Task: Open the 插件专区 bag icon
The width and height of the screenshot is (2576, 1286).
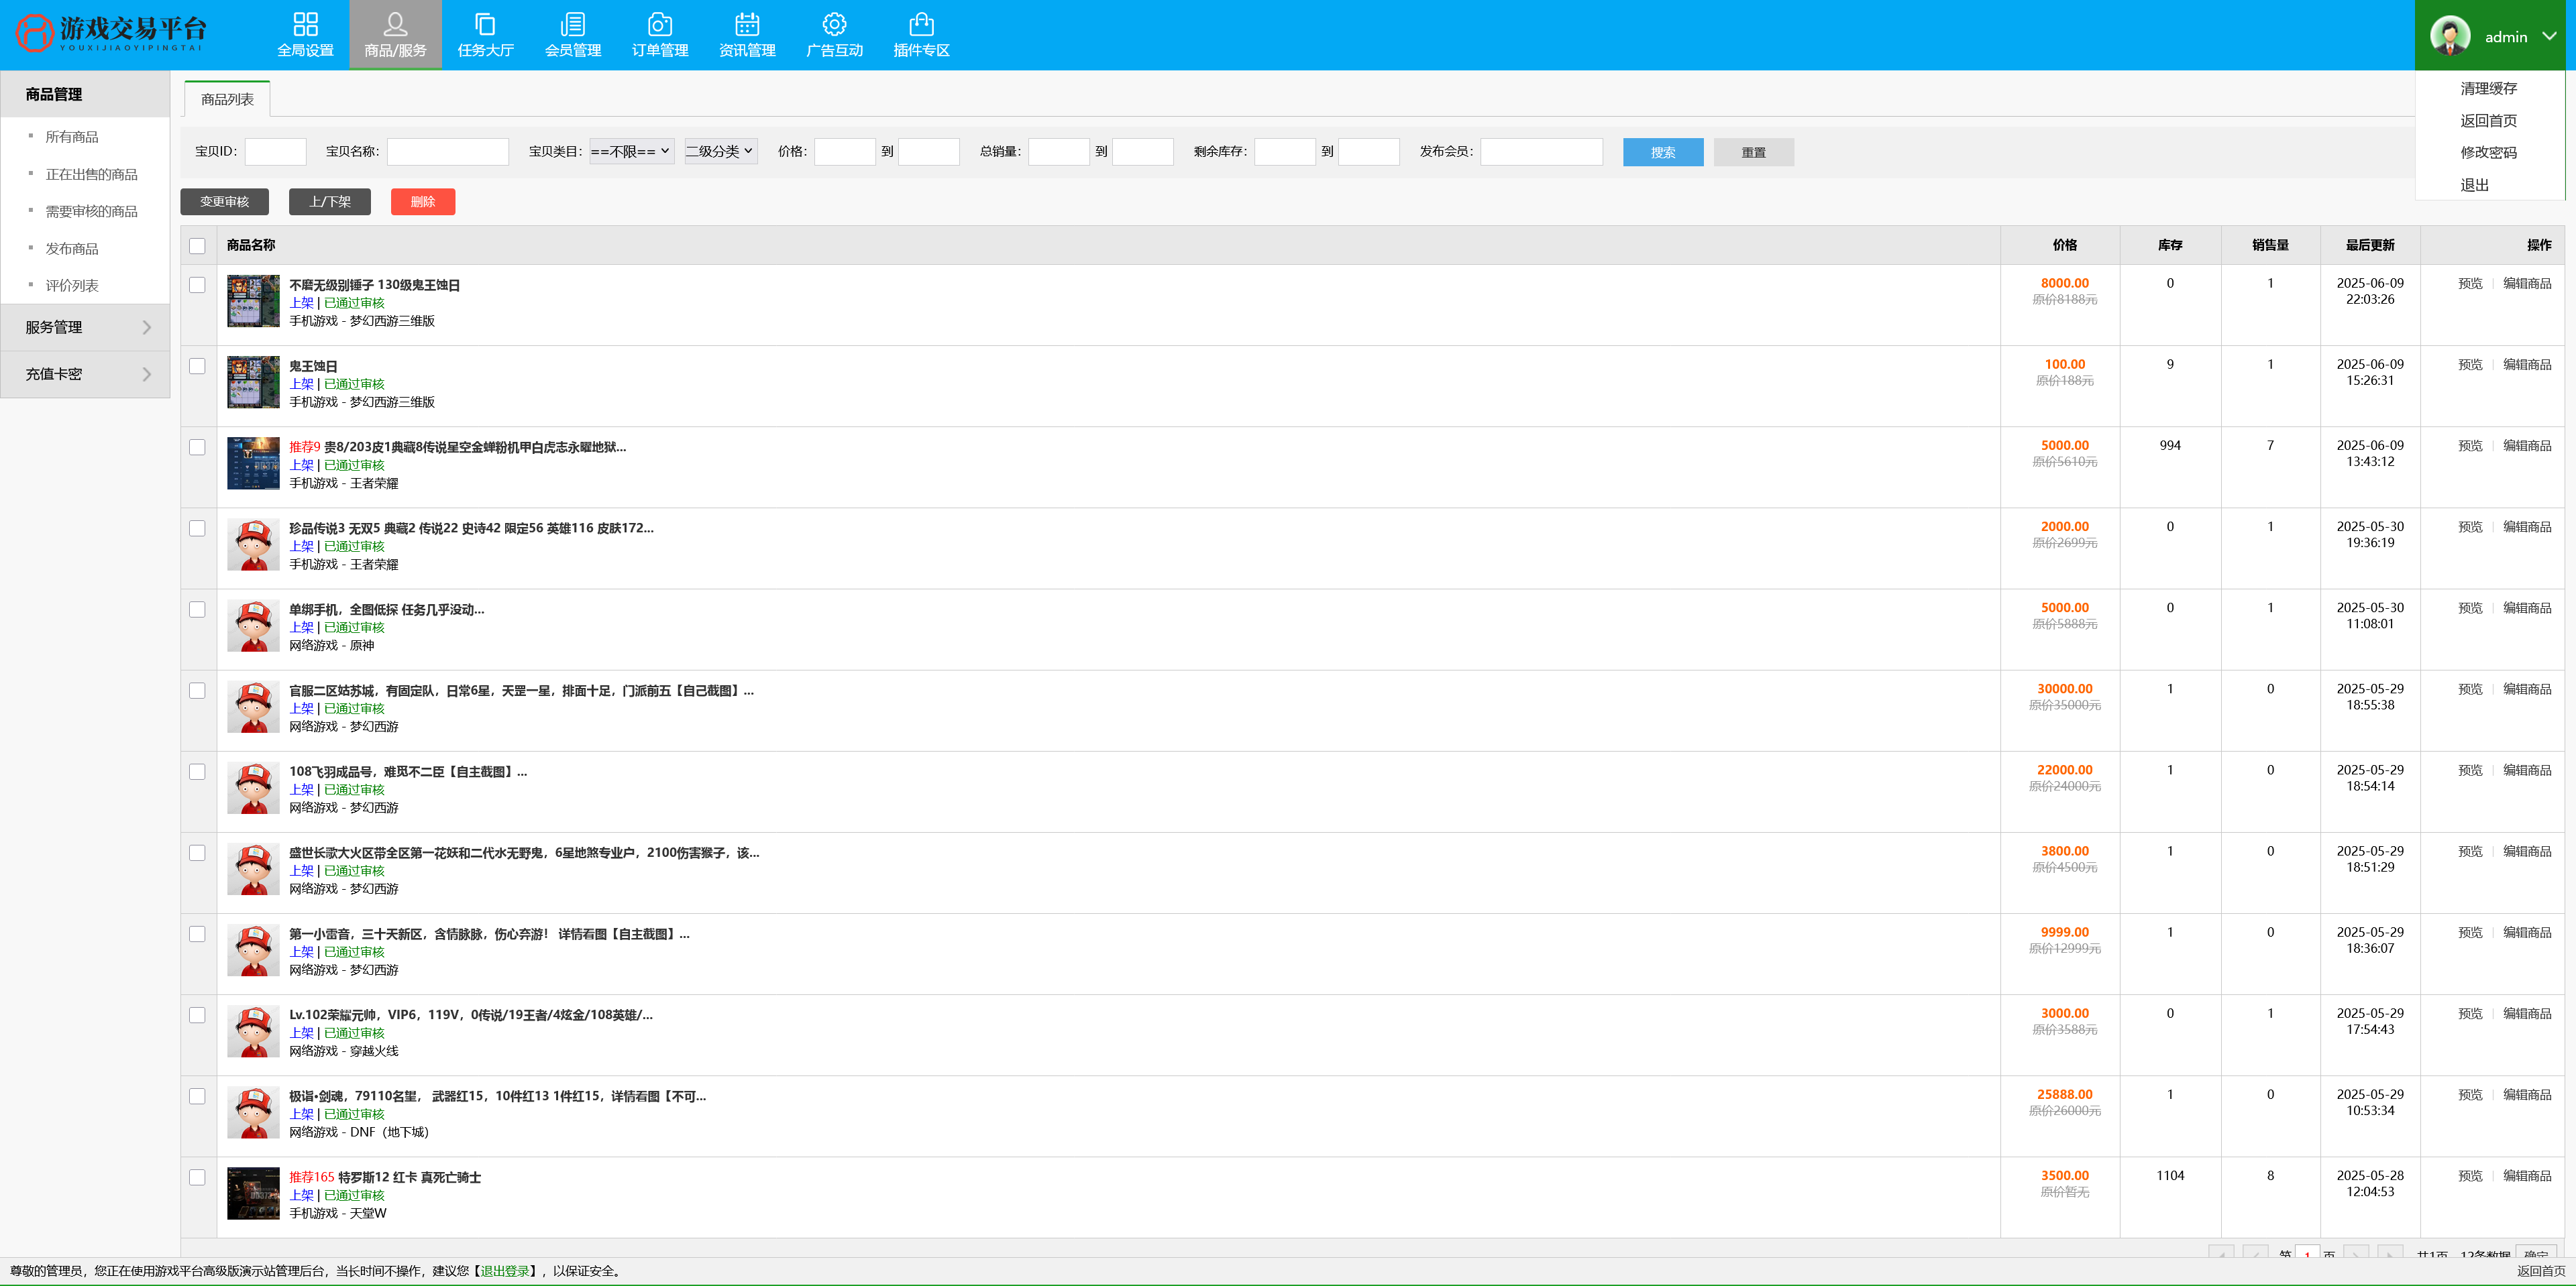Action: pos(921,24)
